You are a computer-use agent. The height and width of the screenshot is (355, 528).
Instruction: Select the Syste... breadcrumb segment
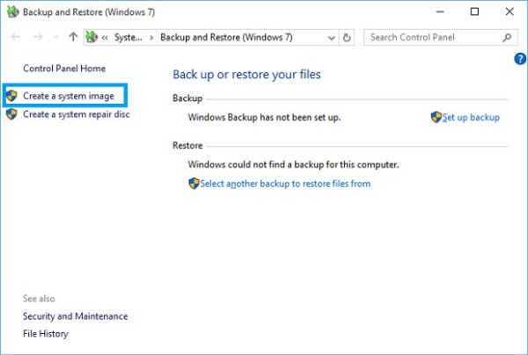(x=128, y=37)
